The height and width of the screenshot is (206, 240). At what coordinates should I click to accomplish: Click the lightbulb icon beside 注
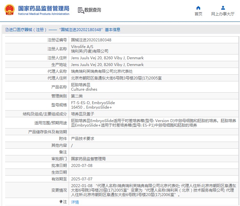point(61,202)
